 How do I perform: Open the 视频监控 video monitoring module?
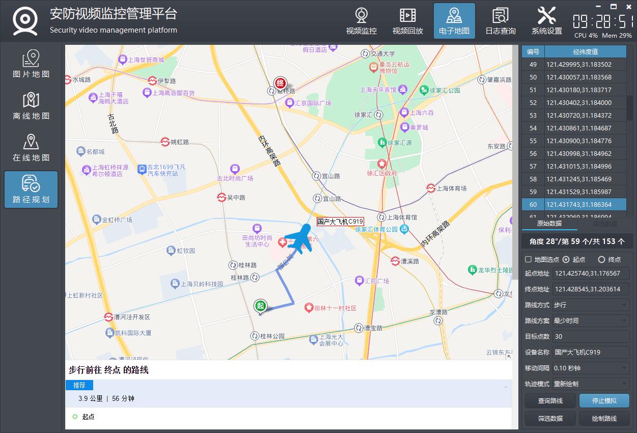pyautogui.click(x=361, y=21)
